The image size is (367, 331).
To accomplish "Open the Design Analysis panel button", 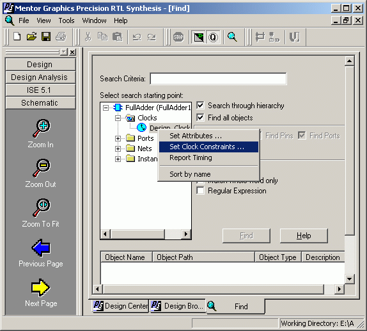I will (x=40, y=77).
